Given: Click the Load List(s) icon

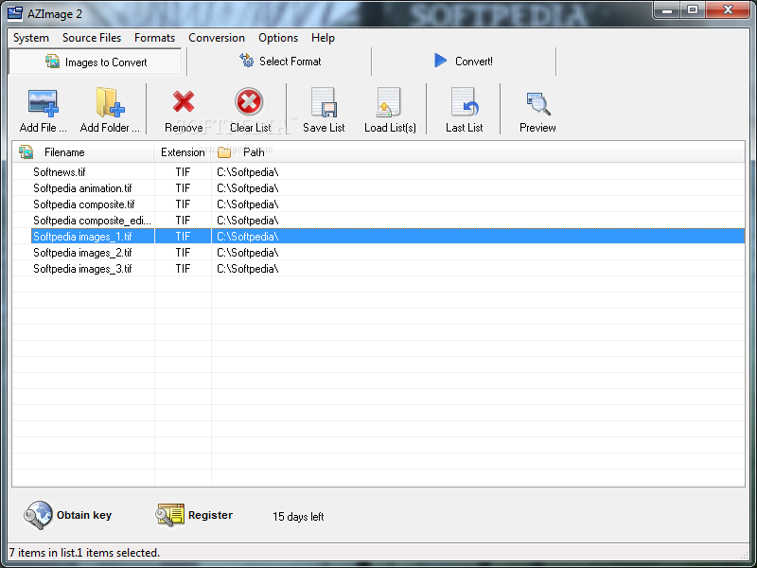Looking at the screenshot, I should pyautogui.click(x=389, y=102).
